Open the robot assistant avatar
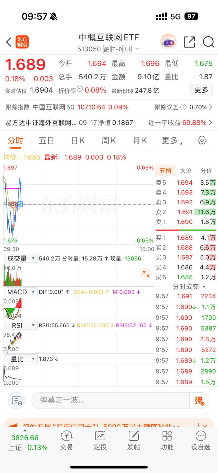Viewport: 218px width, 473px height. coord(168,42)
